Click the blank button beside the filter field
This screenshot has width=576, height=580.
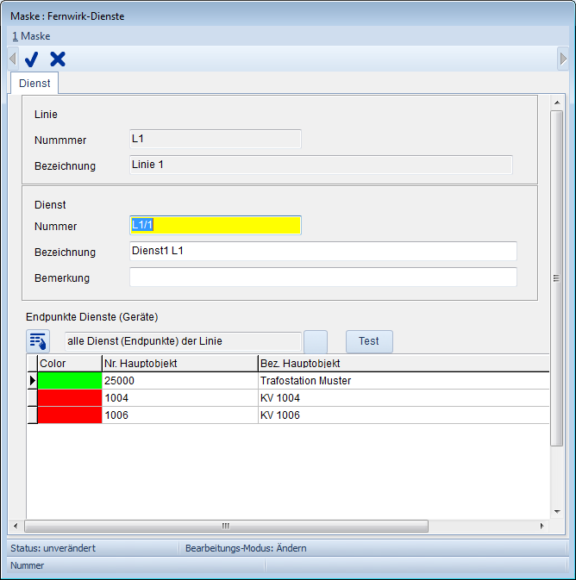point(316,342)
